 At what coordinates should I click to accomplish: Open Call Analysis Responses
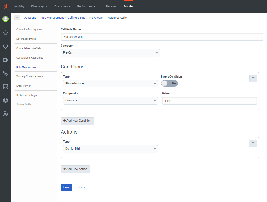(x=30, y=58)
